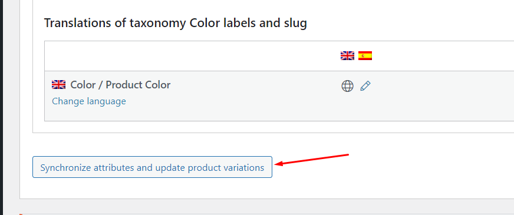This screenshot has width=514, height=215.
Task: Click empty space in the flags header row
Action: coord(190,56)
